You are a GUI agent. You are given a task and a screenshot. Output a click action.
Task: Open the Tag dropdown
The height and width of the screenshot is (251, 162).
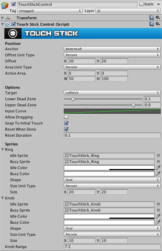tap(50, 11)
